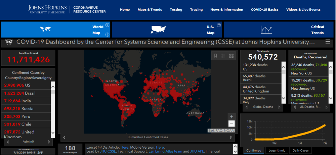Select Brazil row in confirmed cases list

pos(27,93)
